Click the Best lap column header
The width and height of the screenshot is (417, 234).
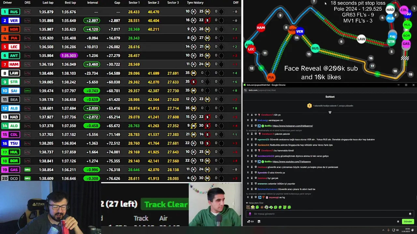70,3
